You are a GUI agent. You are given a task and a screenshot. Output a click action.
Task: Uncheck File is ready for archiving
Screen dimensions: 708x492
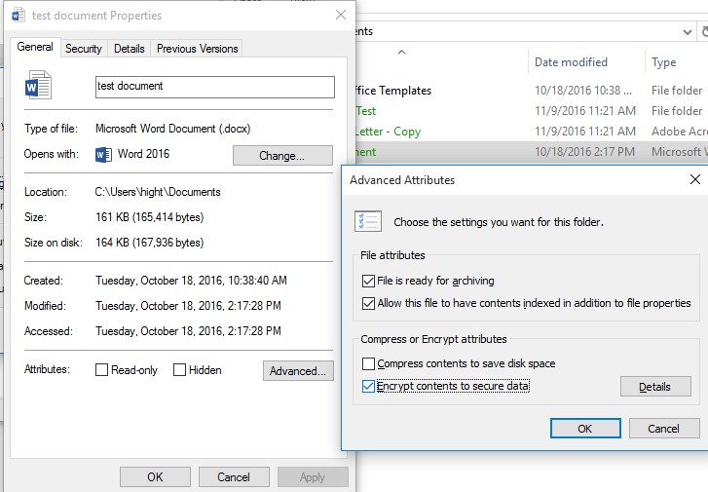(368, 283)
